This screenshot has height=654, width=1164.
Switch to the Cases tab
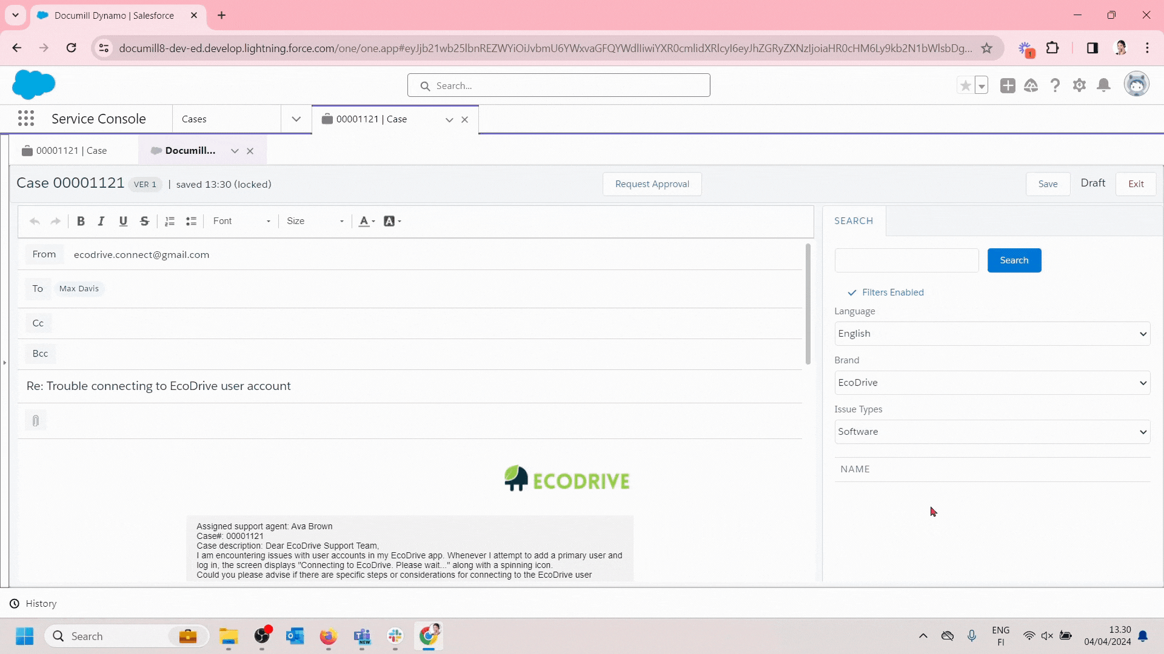pyautogui.click(x=193, y=118)
